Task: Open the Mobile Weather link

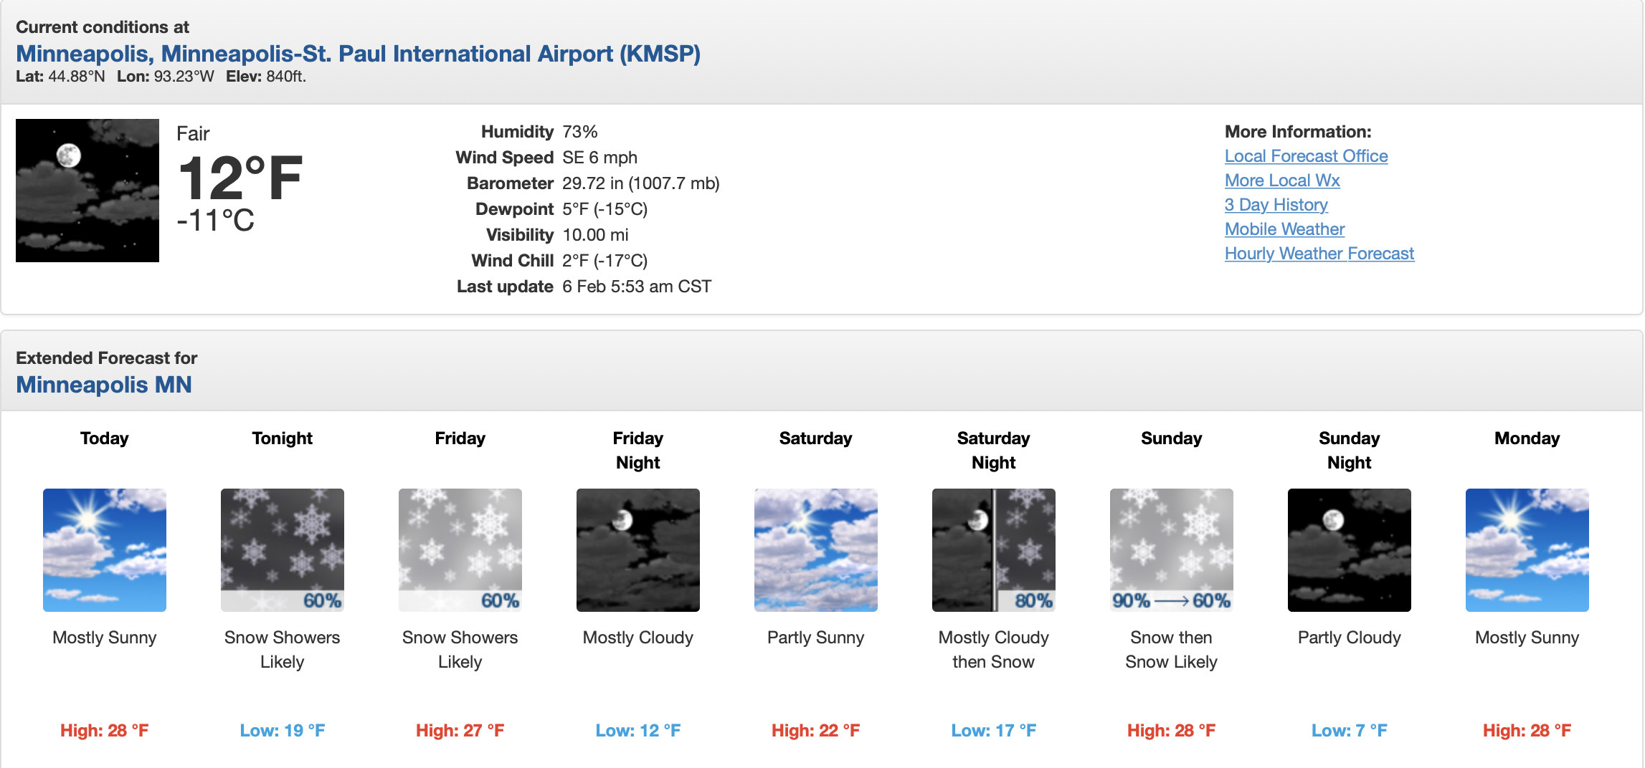Action: click(1284, 229)
